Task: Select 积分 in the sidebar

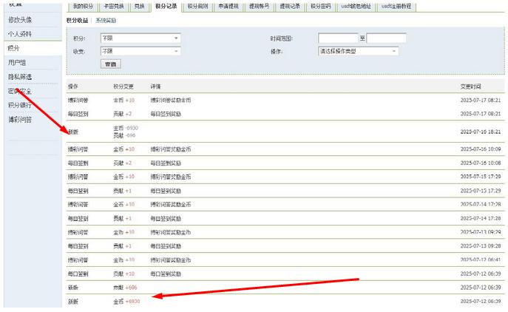Action: coord(13,48)
